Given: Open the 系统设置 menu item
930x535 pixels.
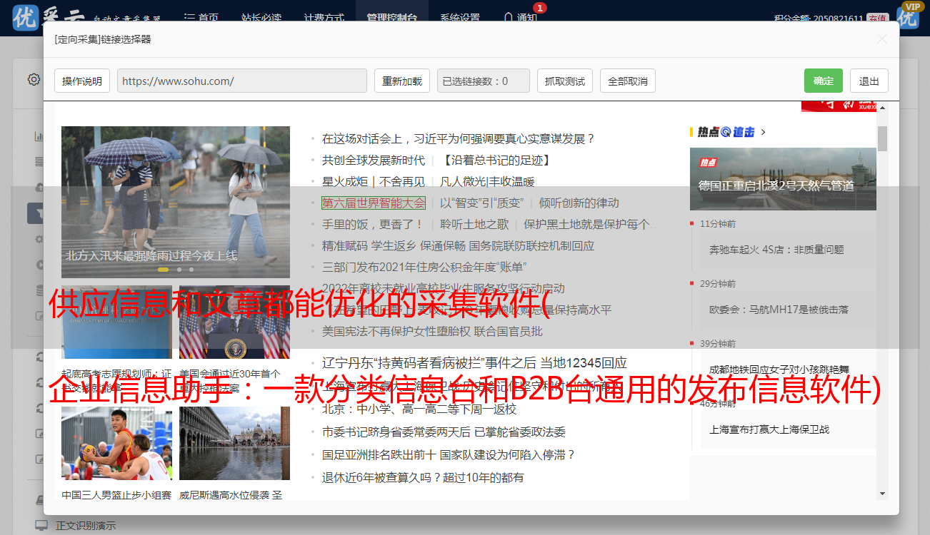Looking at the screenshot, I should coord(459,17).
